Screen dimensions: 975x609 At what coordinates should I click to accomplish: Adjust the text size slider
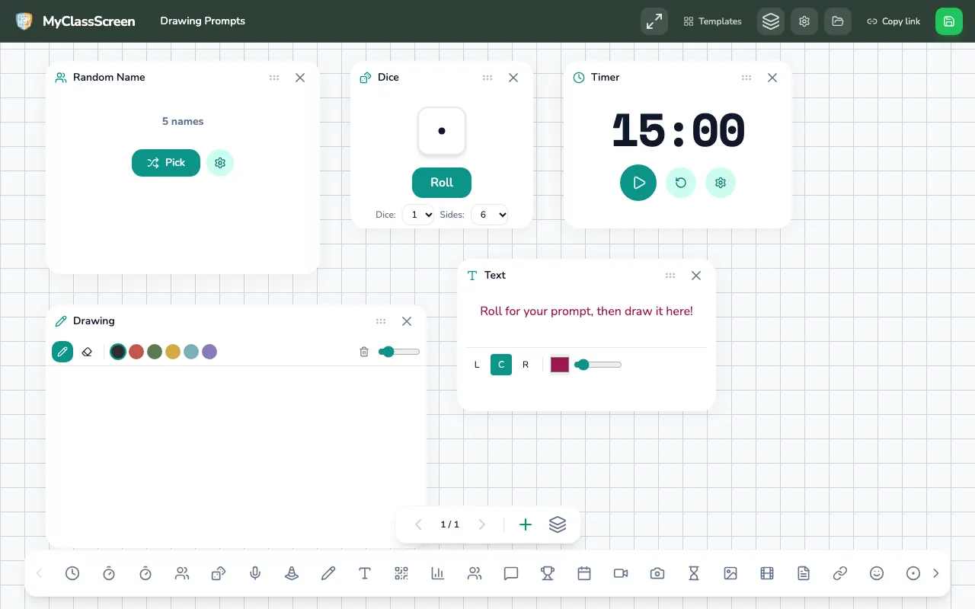pos(598,365)
